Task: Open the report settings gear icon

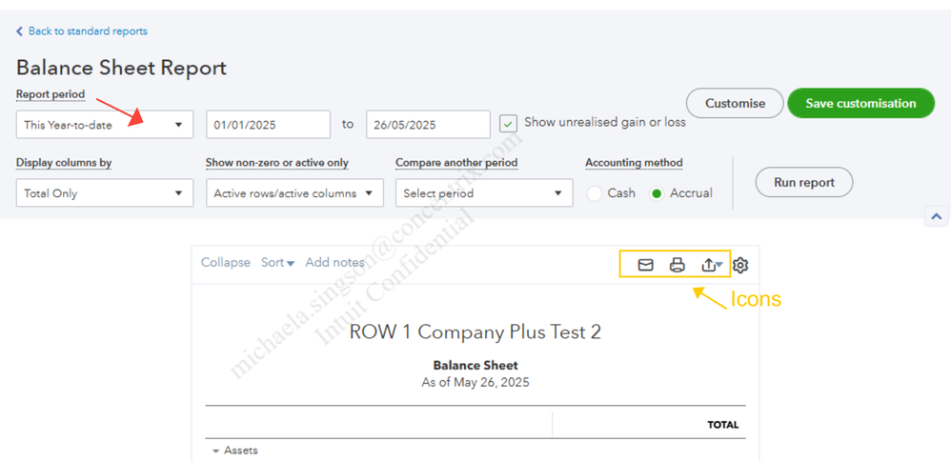Action: pos(740,265)
